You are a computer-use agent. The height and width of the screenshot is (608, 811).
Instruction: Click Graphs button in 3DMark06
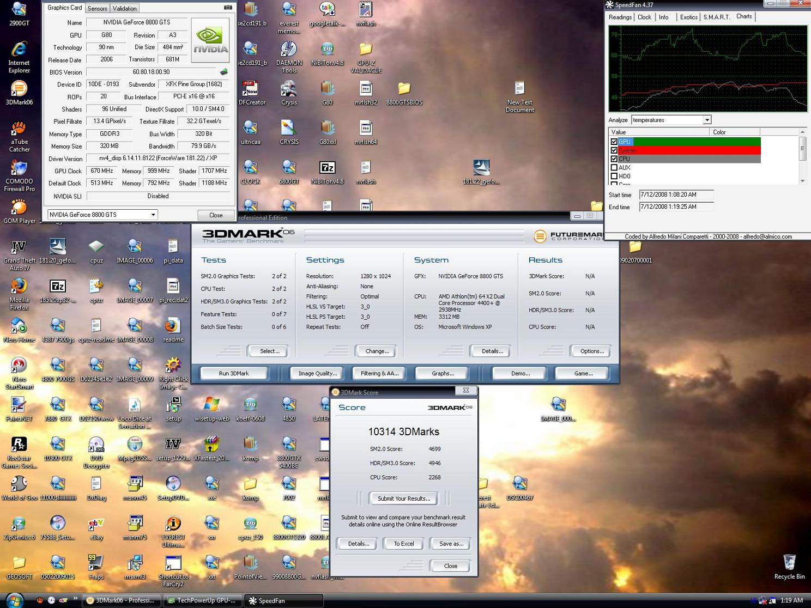443,373
